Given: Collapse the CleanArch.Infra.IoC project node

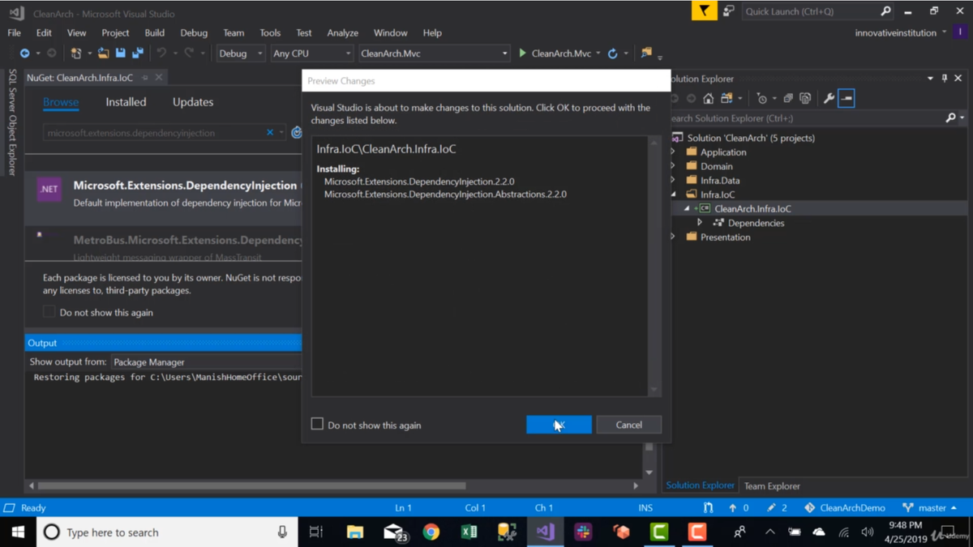Looking at the screenshot, I should pyautogui.click(x=687, y=209).
